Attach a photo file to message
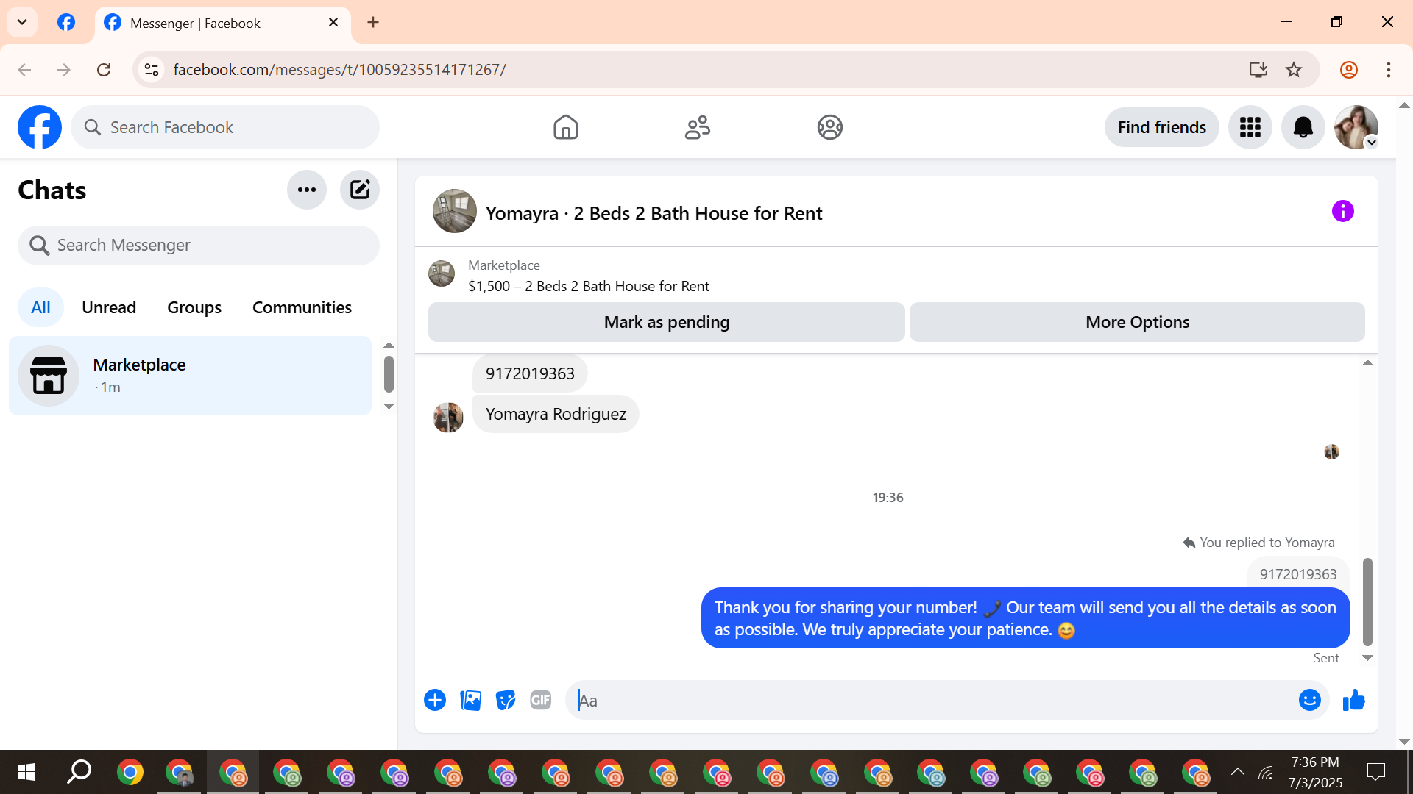1413x794 pixels. [x=470, y=700]
